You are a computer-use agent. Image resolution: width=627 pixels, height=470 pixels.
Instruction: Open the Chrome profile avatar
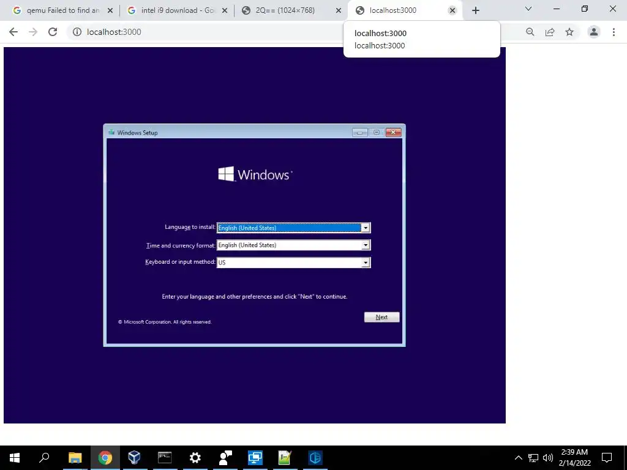tap(594, 32)
